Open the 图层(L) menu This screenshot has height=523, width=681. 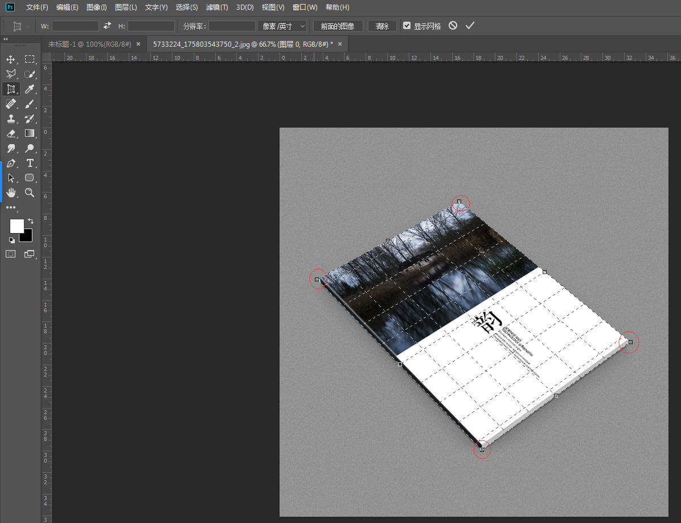click(125, 7)
